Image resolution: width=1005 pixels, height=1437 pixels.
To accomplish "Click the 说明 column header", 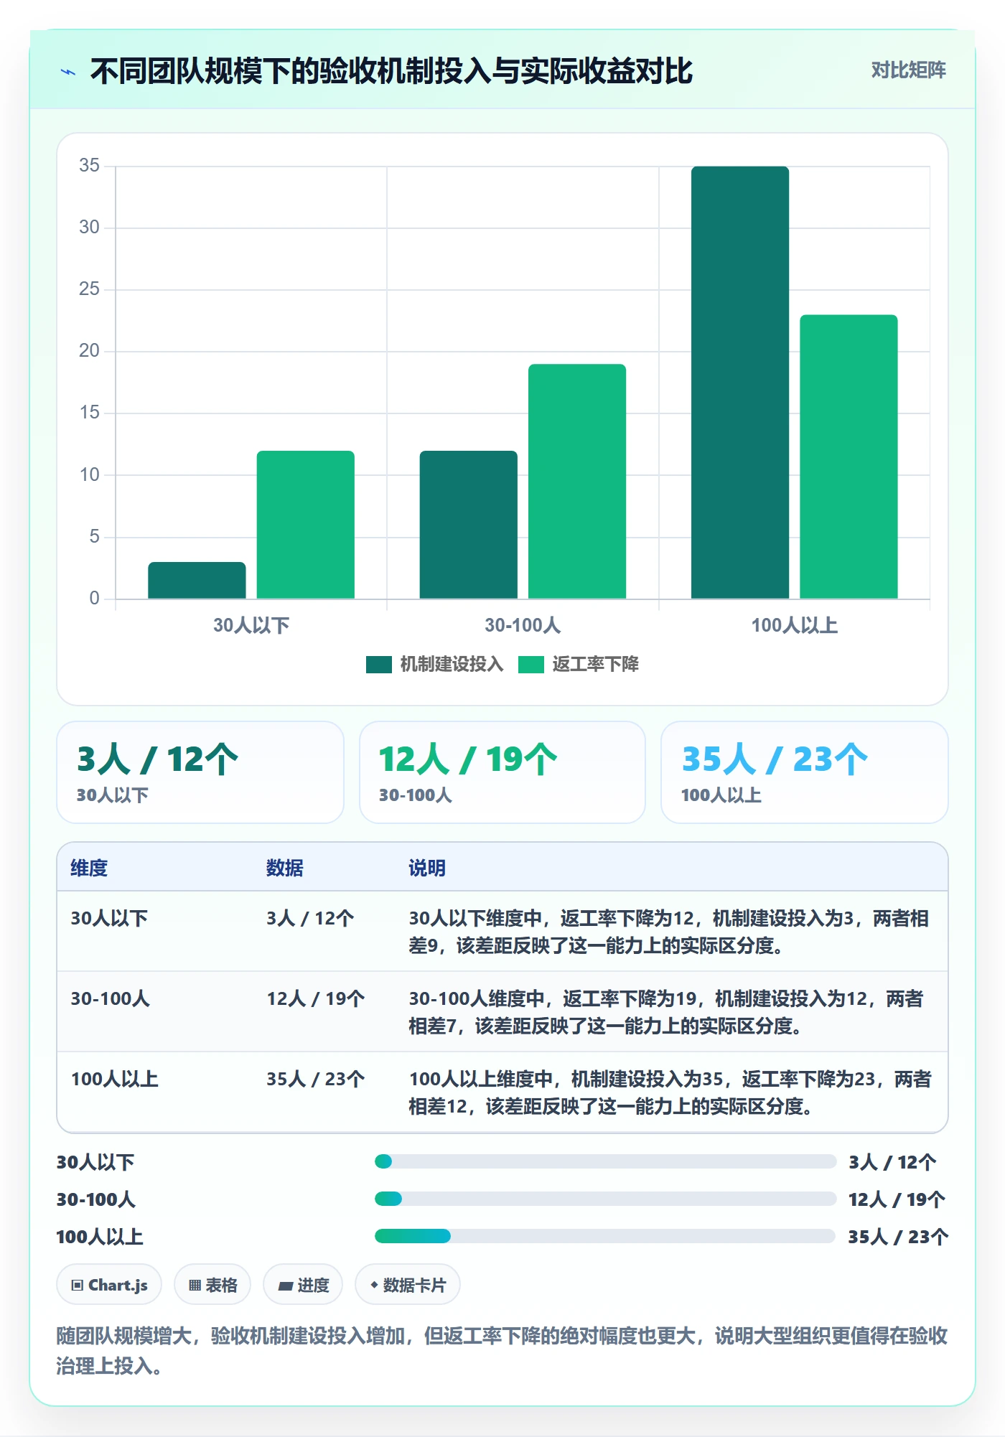I will click(x=427, y=868).
